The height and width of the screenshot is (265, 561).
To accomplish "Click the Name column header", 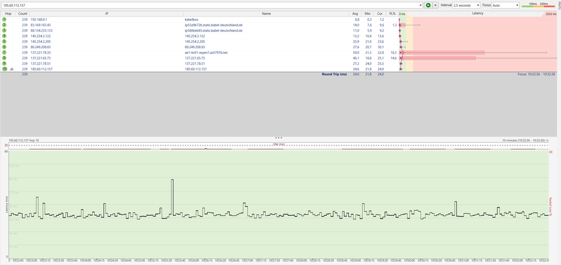I will tap(266, 13).
